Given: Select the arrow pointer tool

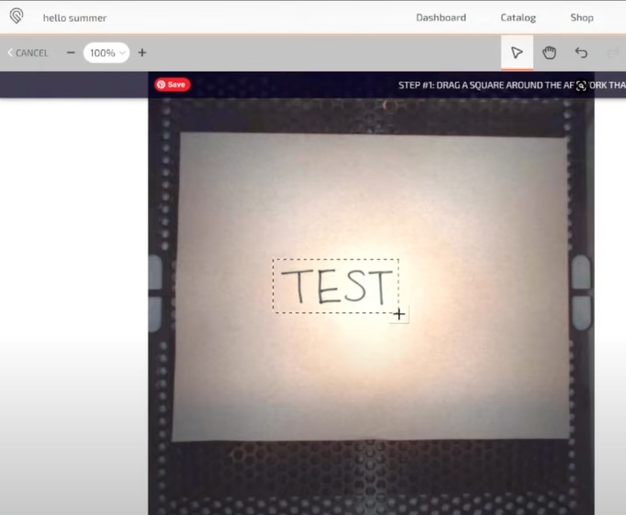Looking at the screenshot, I should tap(516, 53).
